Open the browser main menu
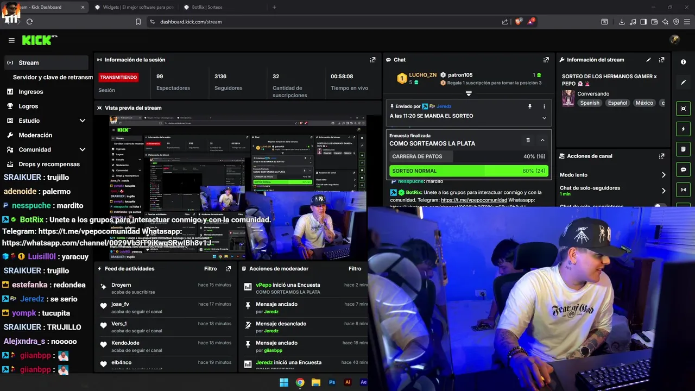Image resolution: width=695 pixels, height=391 pixels. coord(686,22)
